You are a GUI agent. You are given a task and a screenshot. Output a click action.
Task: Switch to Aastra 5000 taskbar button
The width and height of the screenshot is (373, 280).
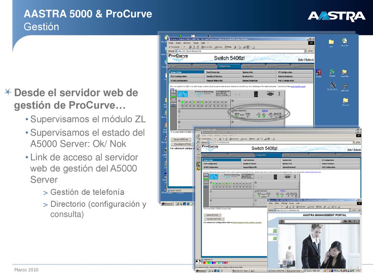click(313, 271)
